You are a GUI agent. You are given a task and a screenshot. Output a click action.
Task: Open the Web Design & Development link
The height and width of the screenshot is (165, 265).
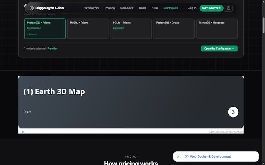210,157
